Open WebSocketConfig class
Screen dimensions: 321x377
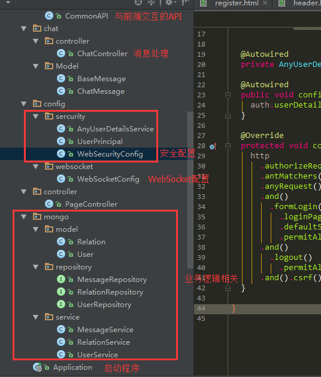click(108, 179)
